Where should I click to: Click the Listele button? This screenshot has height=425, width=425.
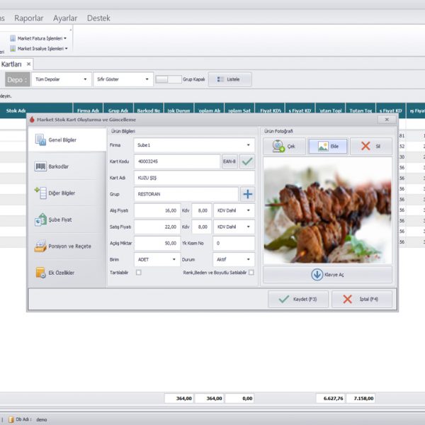coord(229,79)
